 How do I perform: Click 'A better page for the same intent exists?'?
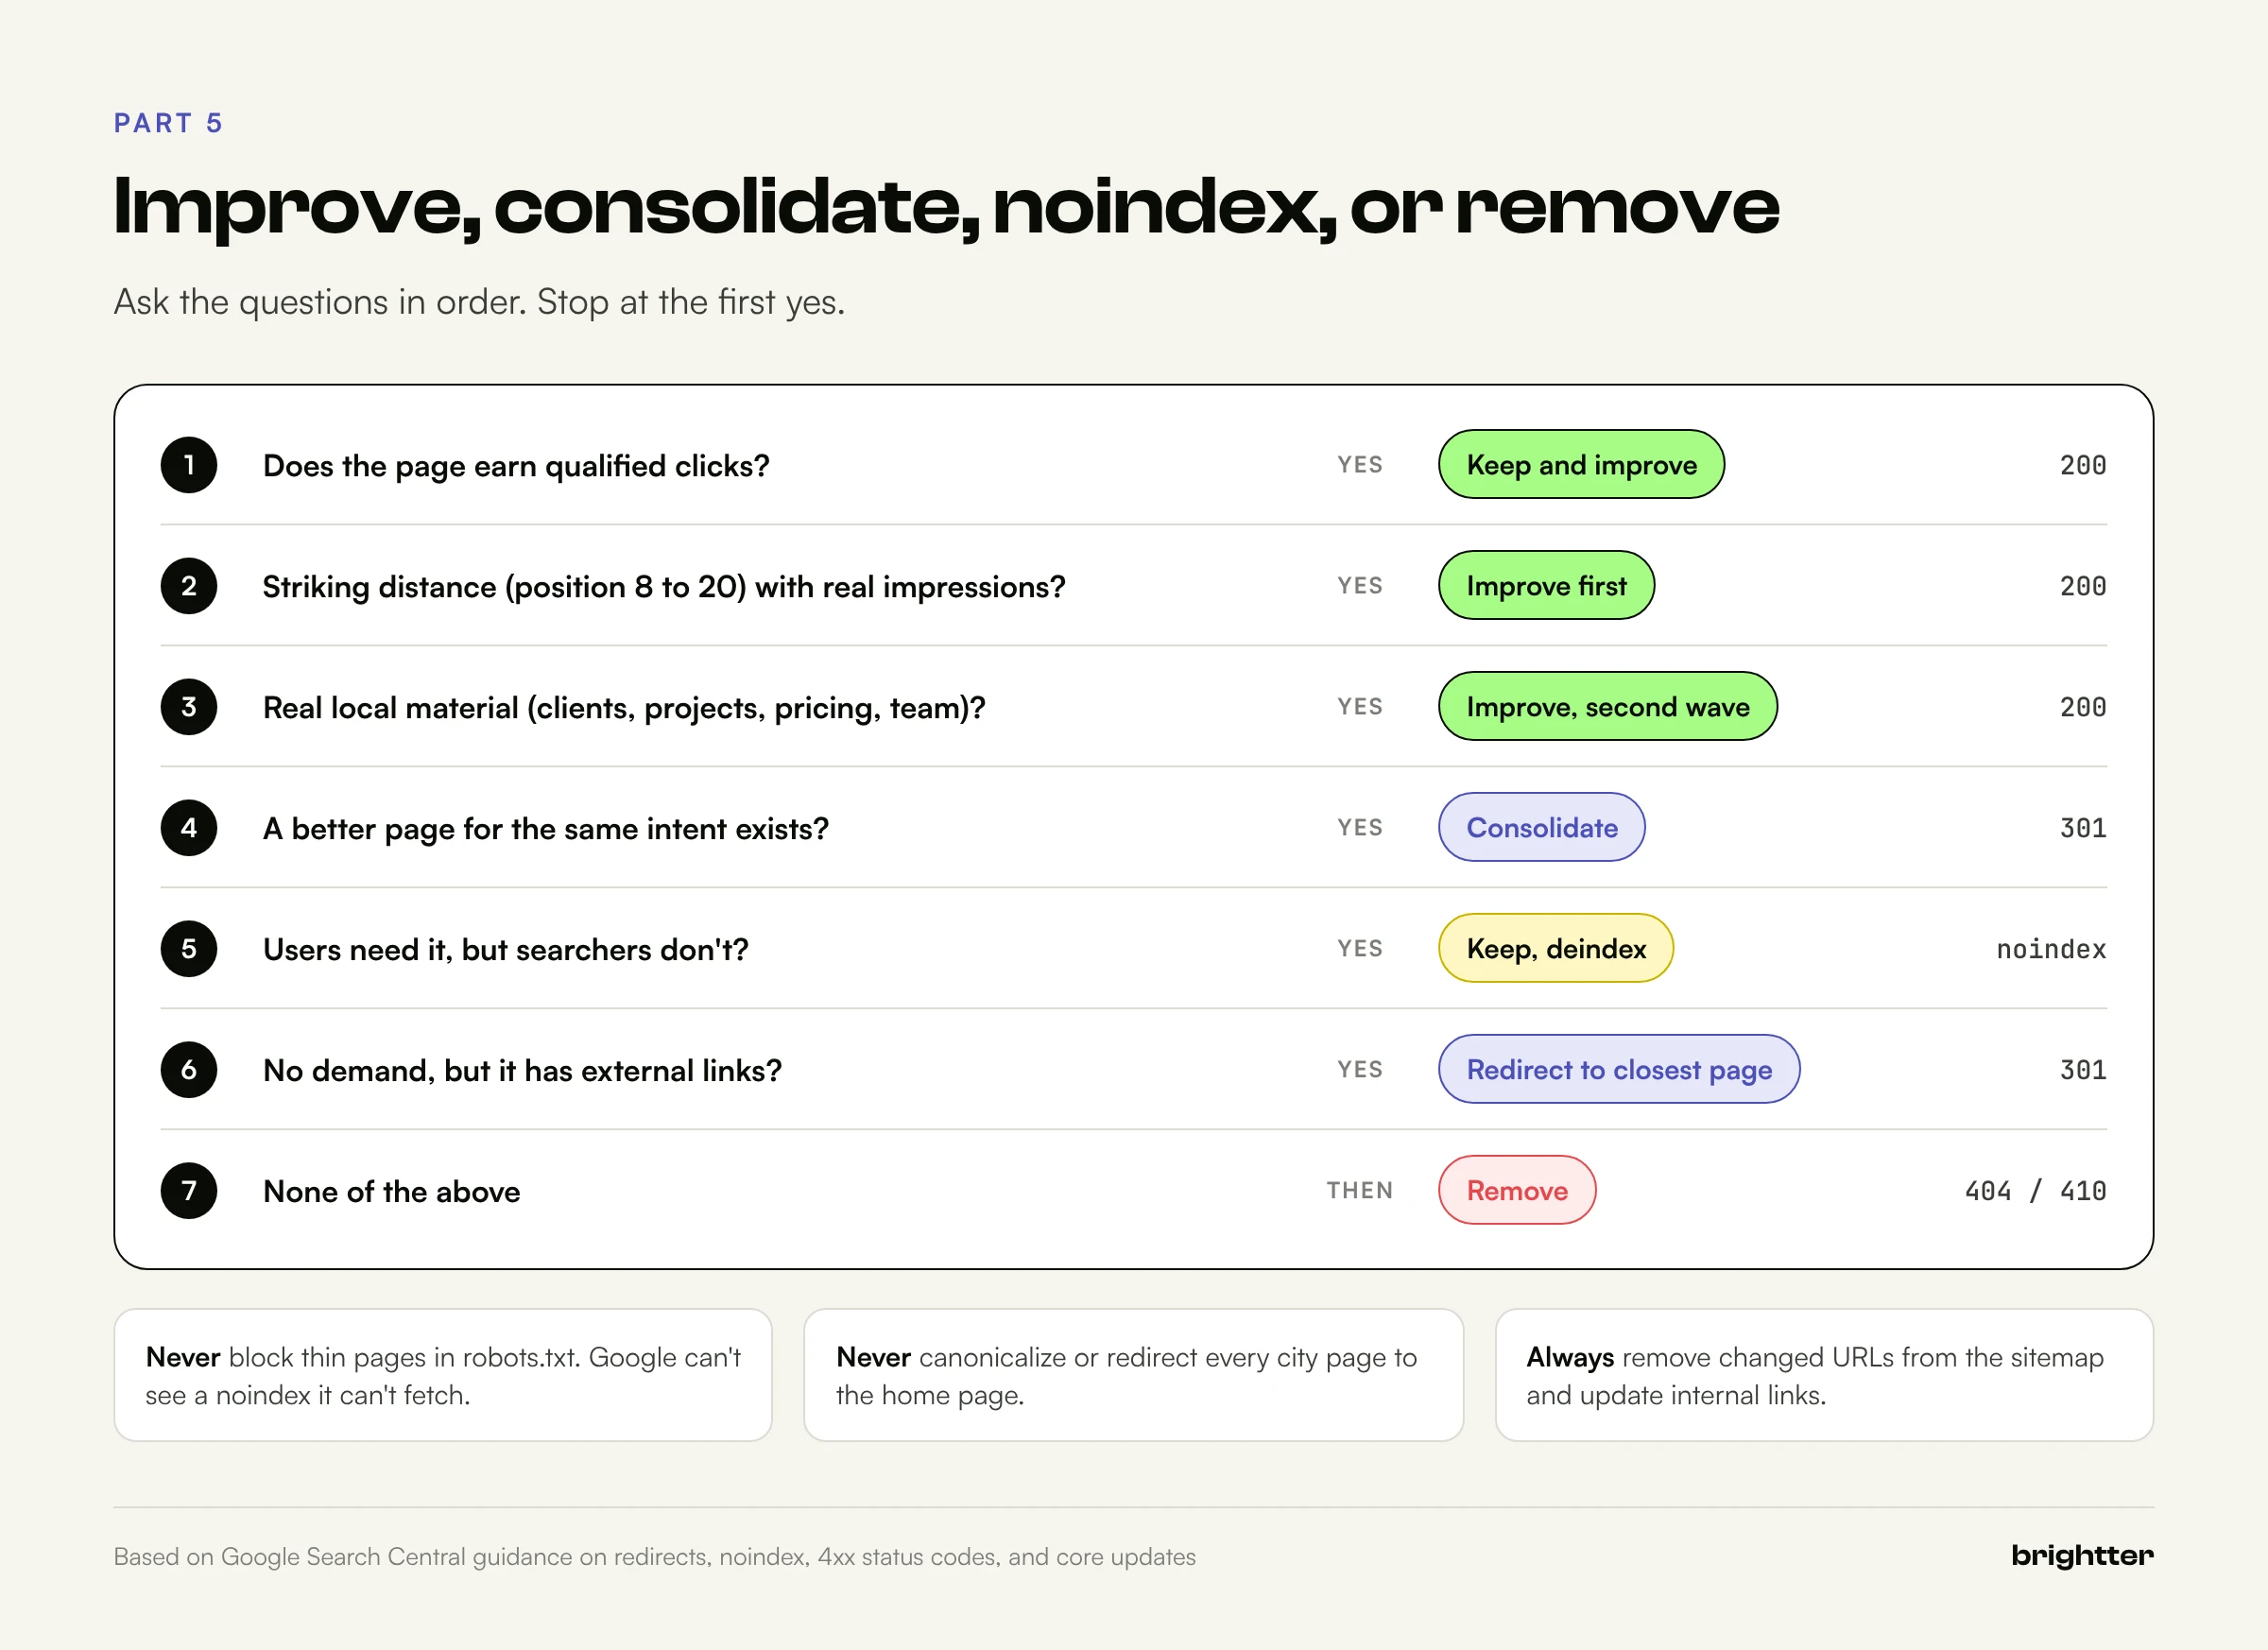pyautogui.click(x=546, y=829)
